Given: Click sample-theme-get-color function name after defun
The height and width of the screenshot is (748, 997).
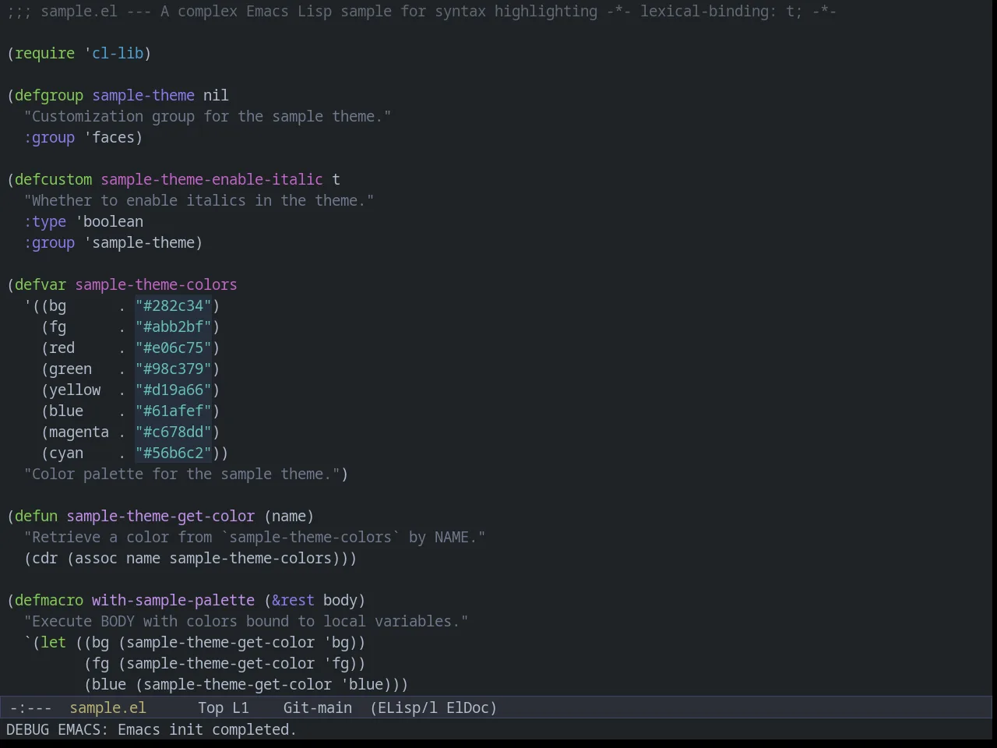Looking at the screenshot, I should point(160,516).
